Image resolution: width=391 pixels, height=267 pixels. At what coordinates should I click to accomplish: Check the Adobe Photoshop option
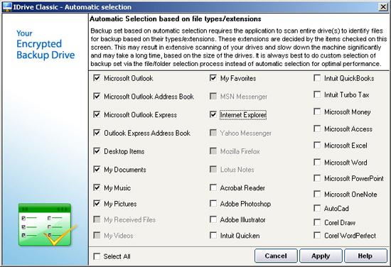pos(213,204)
